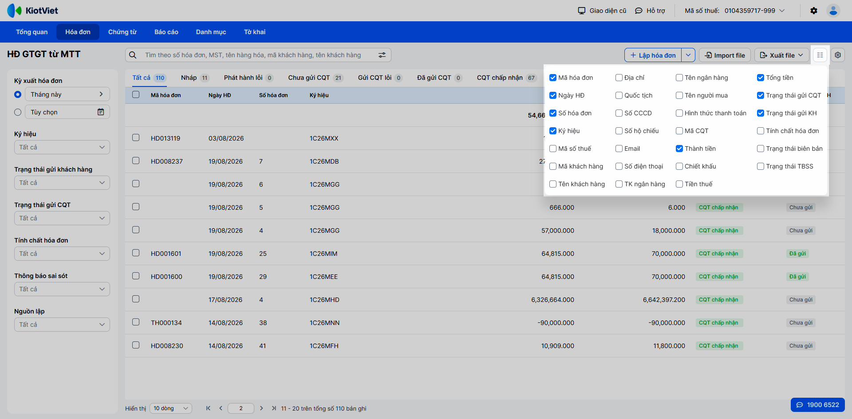Open invoice HD008237
This screenshot has width=852, height=419.
coord(167,161)
